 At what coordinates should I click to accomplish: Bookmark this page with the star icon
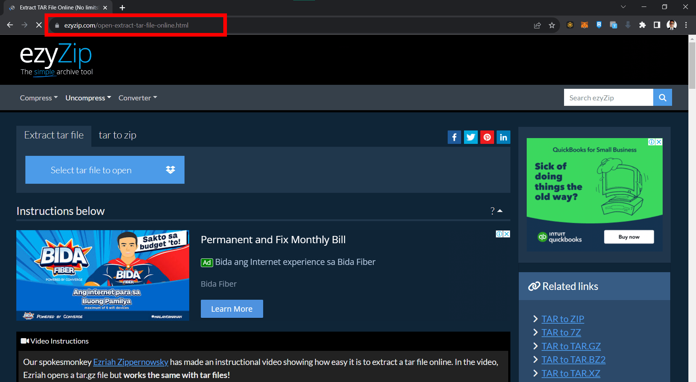tap(552, 25)
